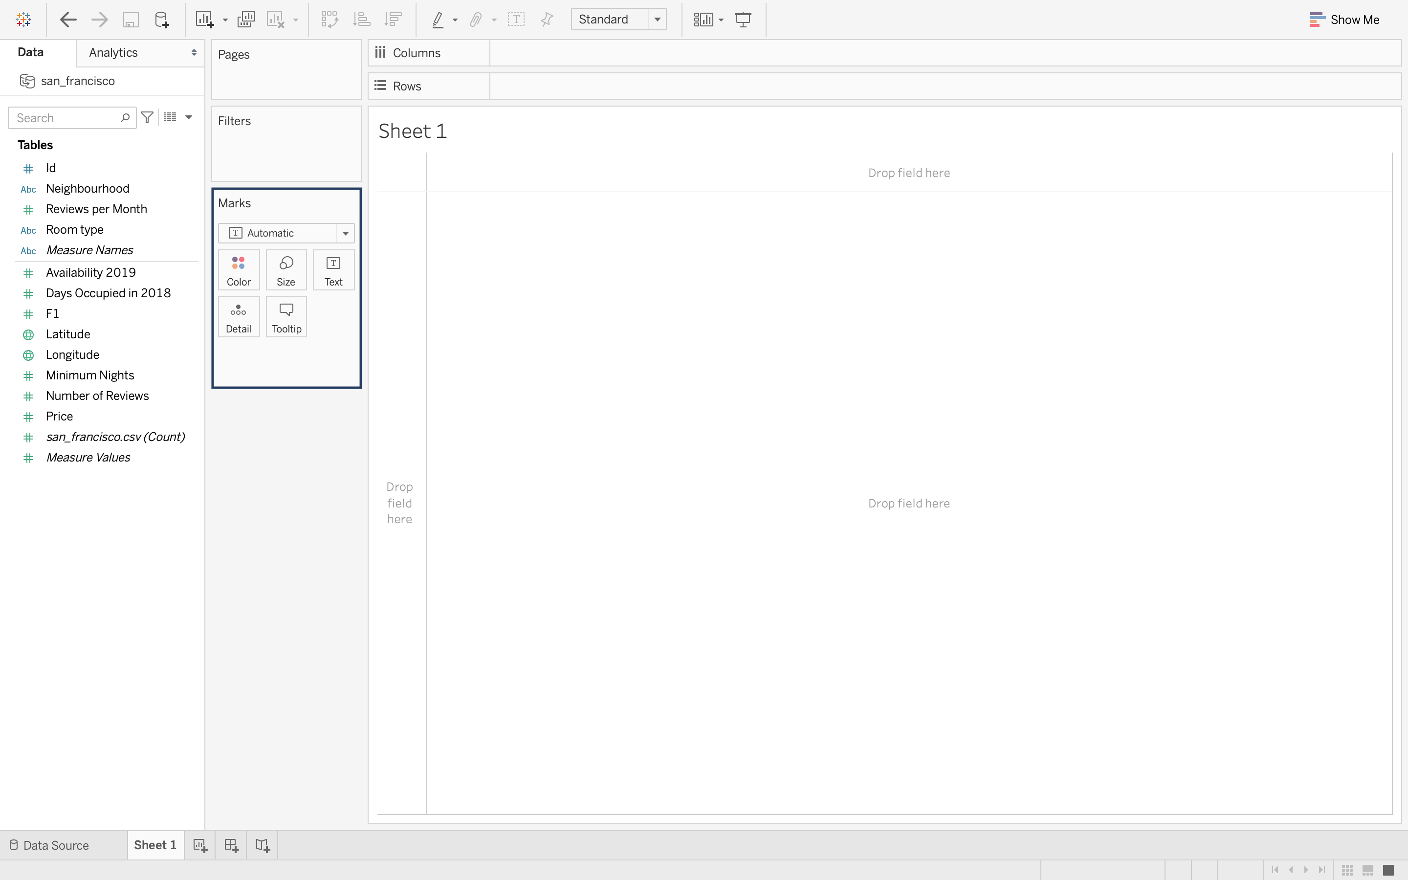Open the Show Me panel
The width and height of the screenshot is (1408, 880).
[x=1344, y=20]
